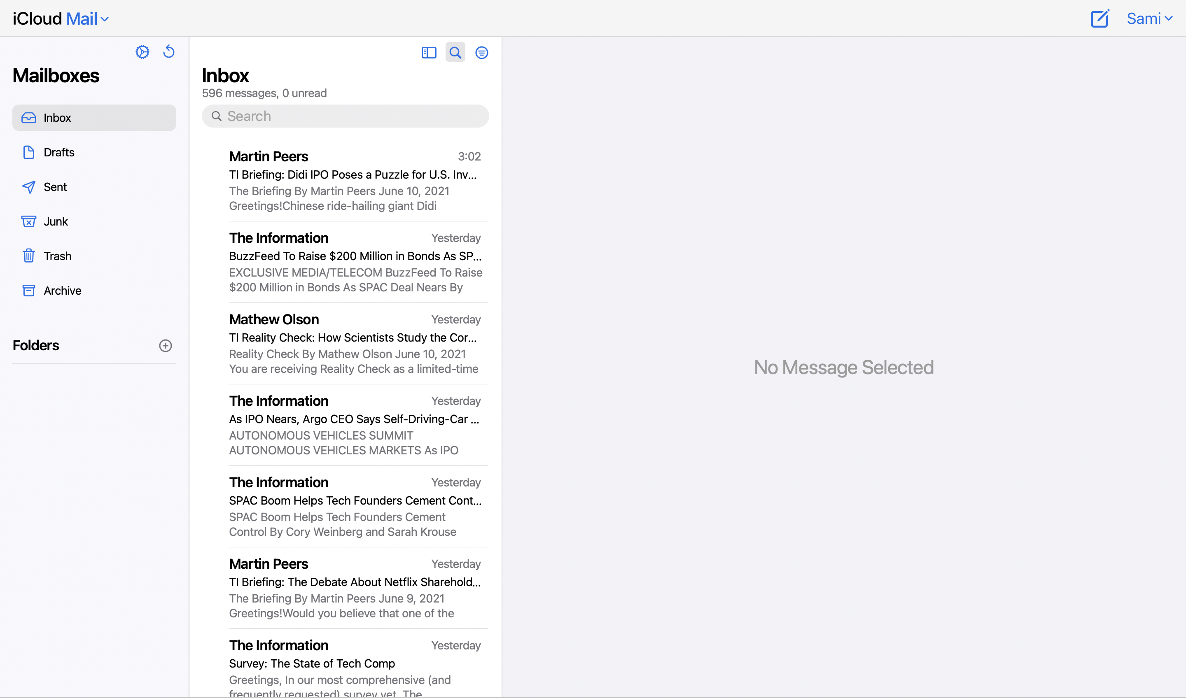Click the refresh mailbox icon
The width and height of the screenshot is (1186, 698).
[169, 52]
